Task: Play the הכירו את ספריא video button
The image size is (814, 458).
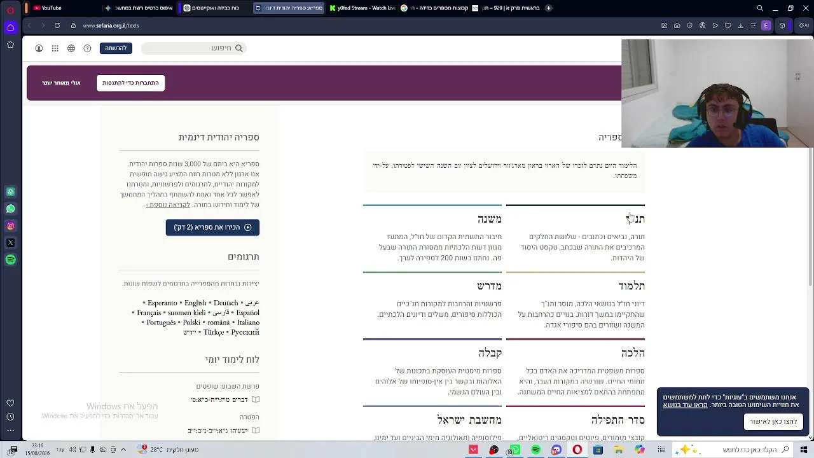Action: pyautogui.click(x=212, y=227)
